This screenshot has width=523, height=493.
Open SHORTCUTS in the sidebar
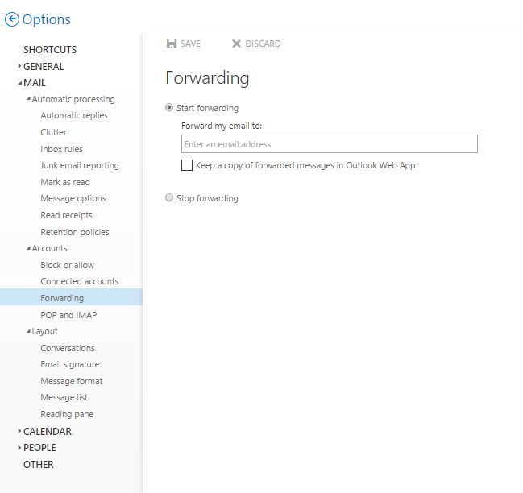[49, 50]
